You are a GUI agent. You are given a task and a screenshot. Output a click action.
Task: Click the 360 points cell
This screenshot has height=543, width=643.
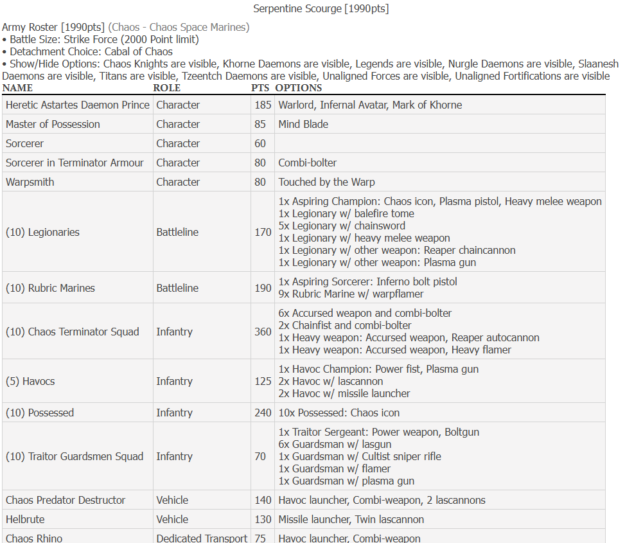[x=263, y=332]
